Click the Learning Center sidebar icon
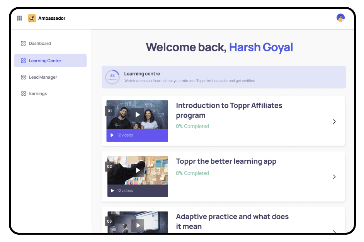364x242 pixels. click(23, 61)
